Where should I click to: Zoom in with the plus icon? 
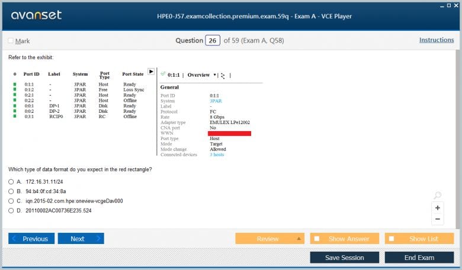pos(438,208)
